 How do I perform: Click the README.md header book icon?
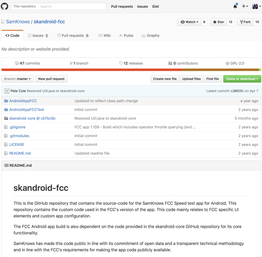coord(6,165)
